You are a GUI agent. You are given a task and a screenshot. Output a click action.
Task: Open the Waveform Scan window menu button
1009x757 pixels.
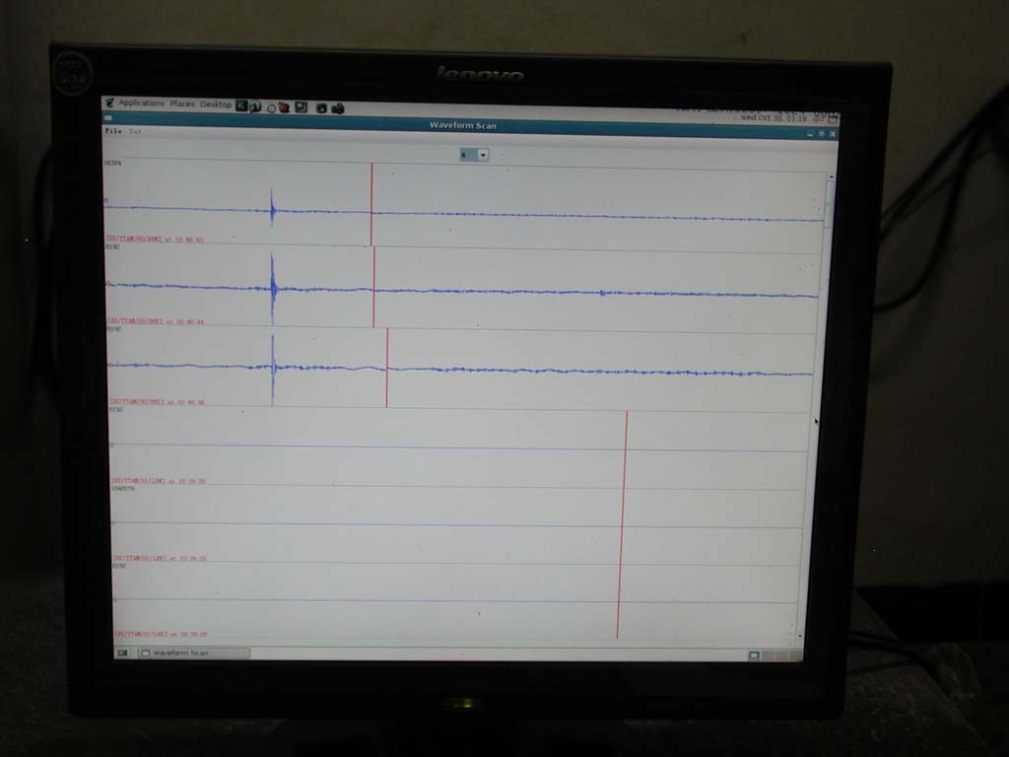click(x=109, y=118)
